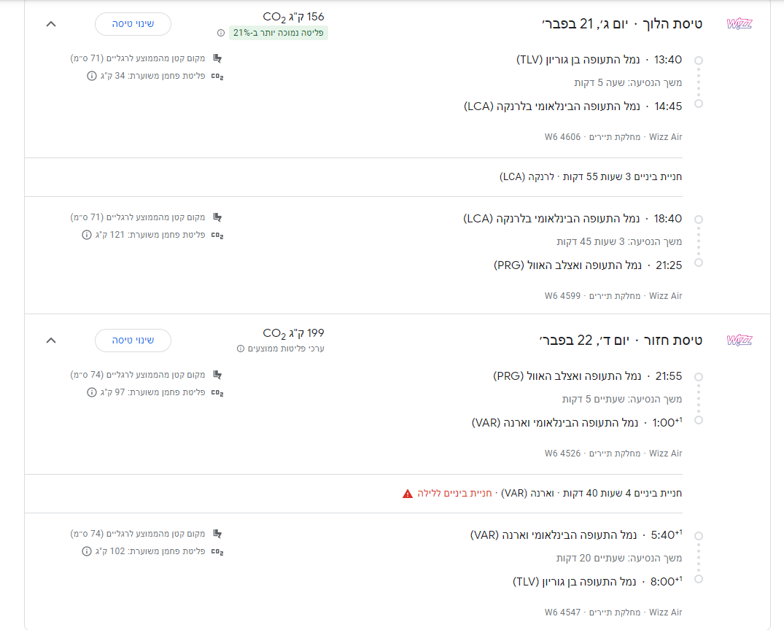
Task: Click Wizz Air logo on return flight
Action: pos(739,340)
